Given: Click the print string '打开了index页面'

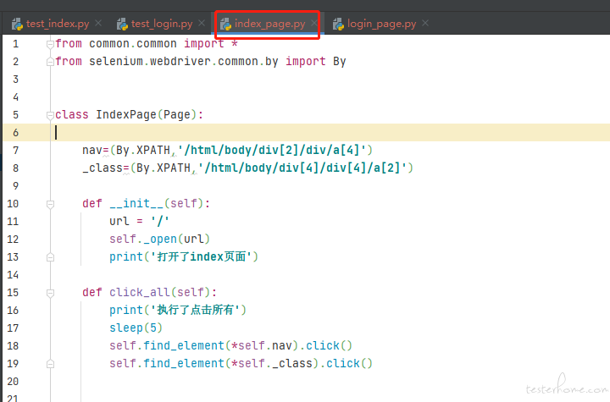Looking at the screenshot, I should click(x=201, y=256).
